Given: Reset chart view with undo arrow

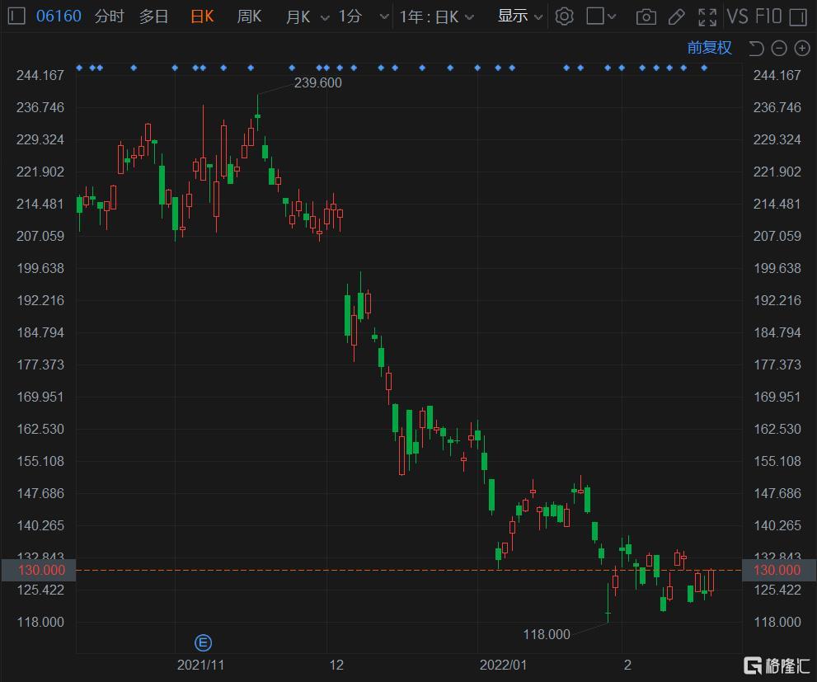Looking at the screenshot, I should click(x=757, y=49).
